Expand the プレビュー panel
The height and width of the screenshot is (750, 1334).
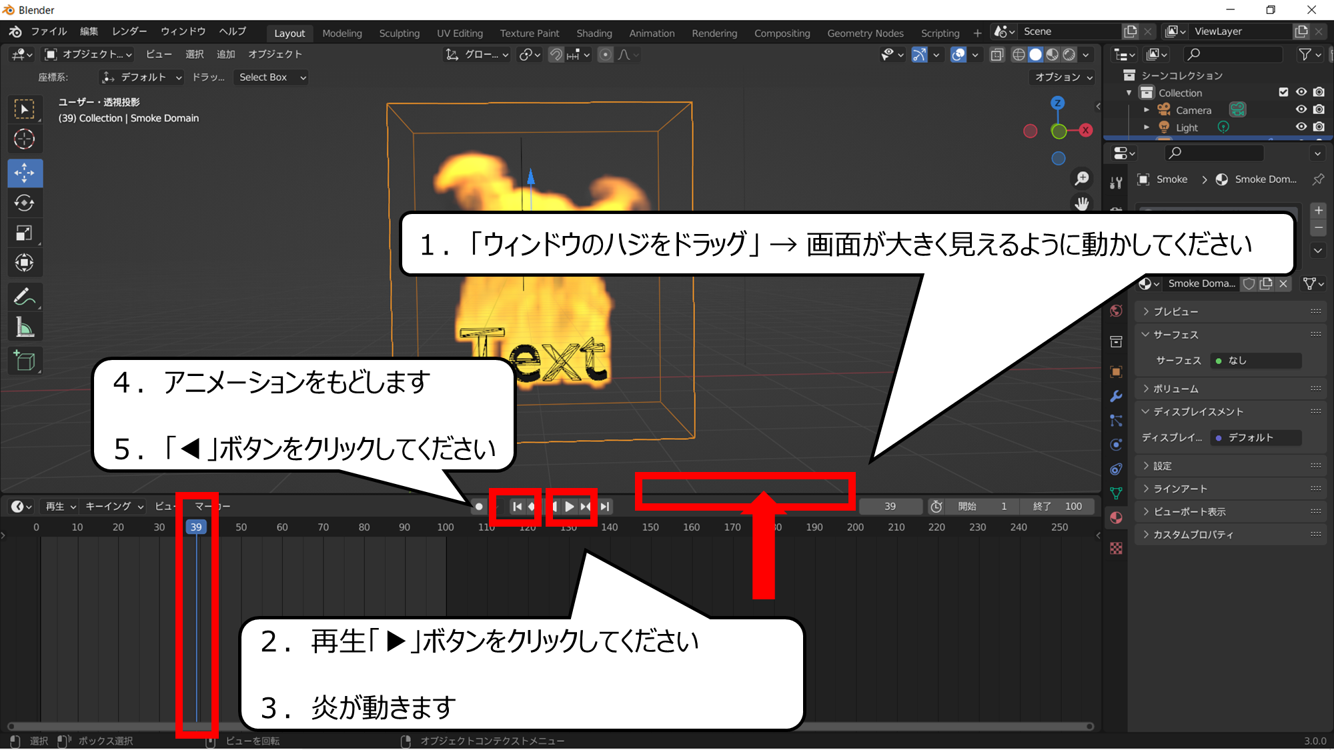[1229, 311]
